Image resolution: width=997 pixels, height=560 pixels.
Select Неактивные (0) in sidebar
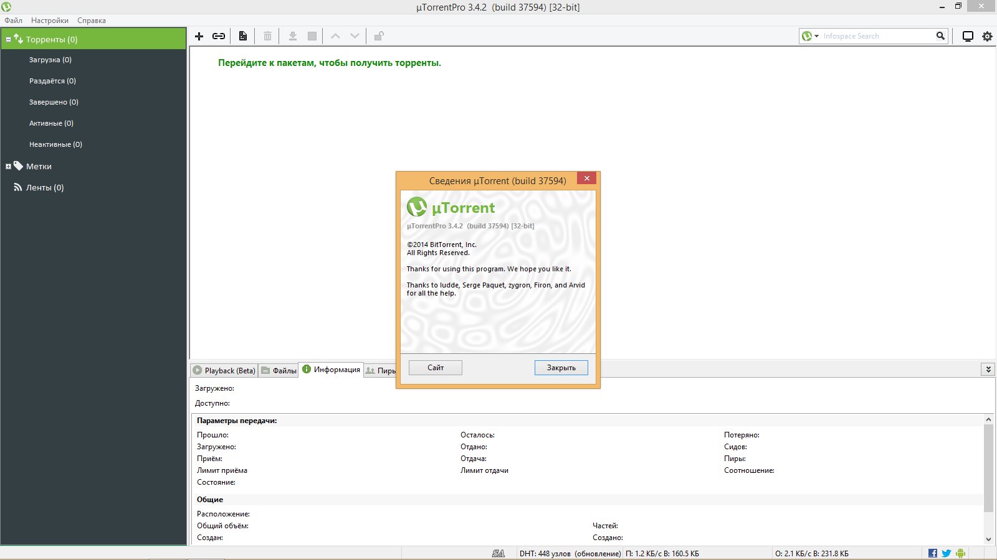point(55,144)
